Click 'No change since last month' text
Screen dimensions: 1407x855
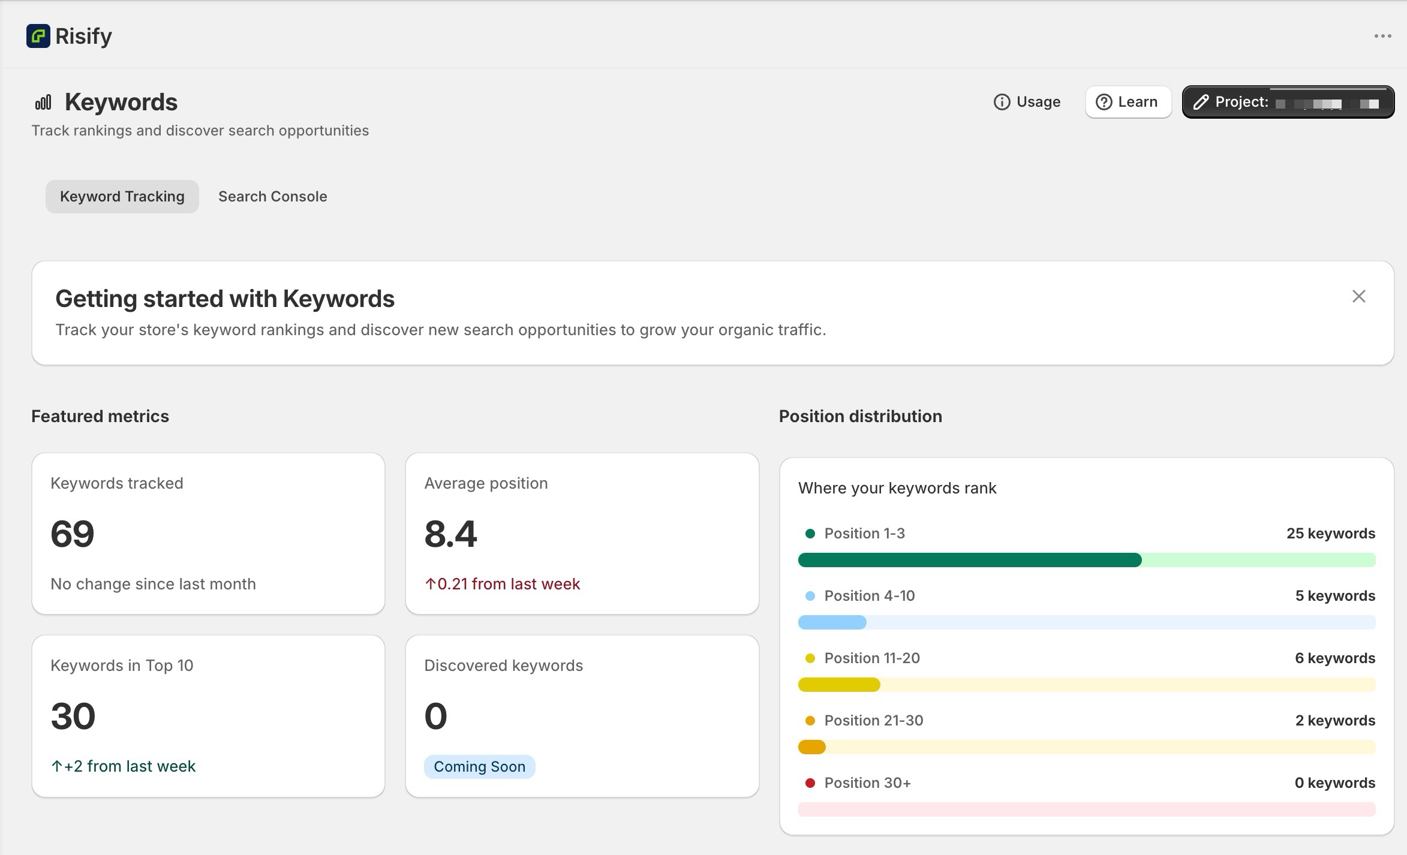coord(153,584)
